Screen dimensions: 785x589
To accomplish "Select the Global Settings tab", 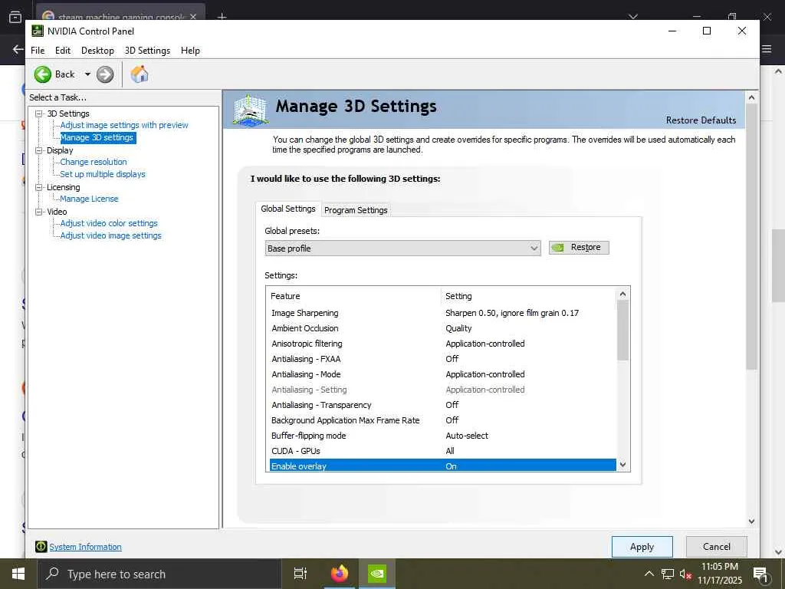I will click(288, 209).
